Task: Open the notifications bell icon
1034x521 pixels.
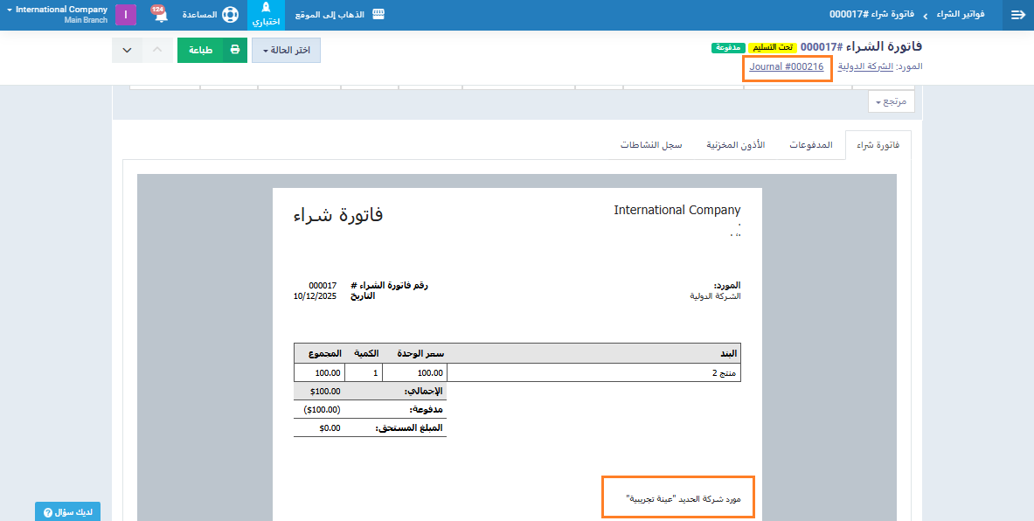Action: 161,16
